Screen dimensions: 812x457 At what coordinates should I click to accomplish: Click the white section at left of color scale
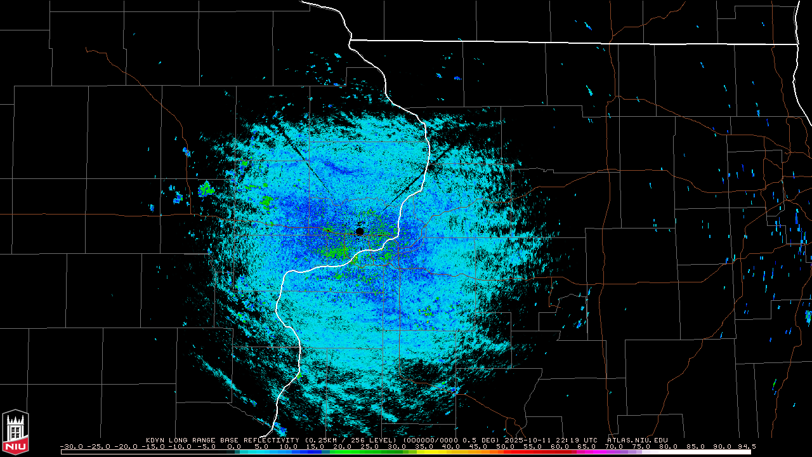146,452
